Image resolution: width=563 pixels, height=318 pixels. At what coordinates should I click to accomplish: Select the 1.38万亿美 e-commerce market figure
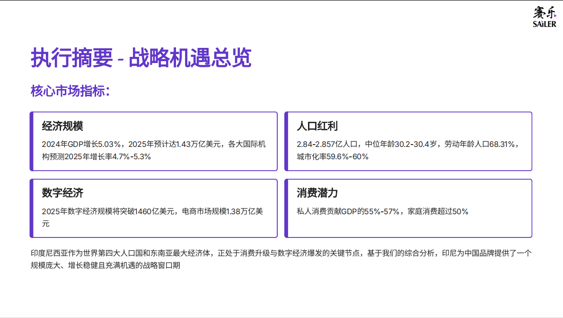(x=237, y=210)
